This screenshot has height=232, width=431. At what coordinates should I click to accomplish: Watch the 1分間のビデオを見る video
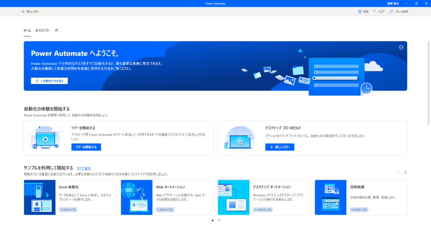(x=49, y=81)
